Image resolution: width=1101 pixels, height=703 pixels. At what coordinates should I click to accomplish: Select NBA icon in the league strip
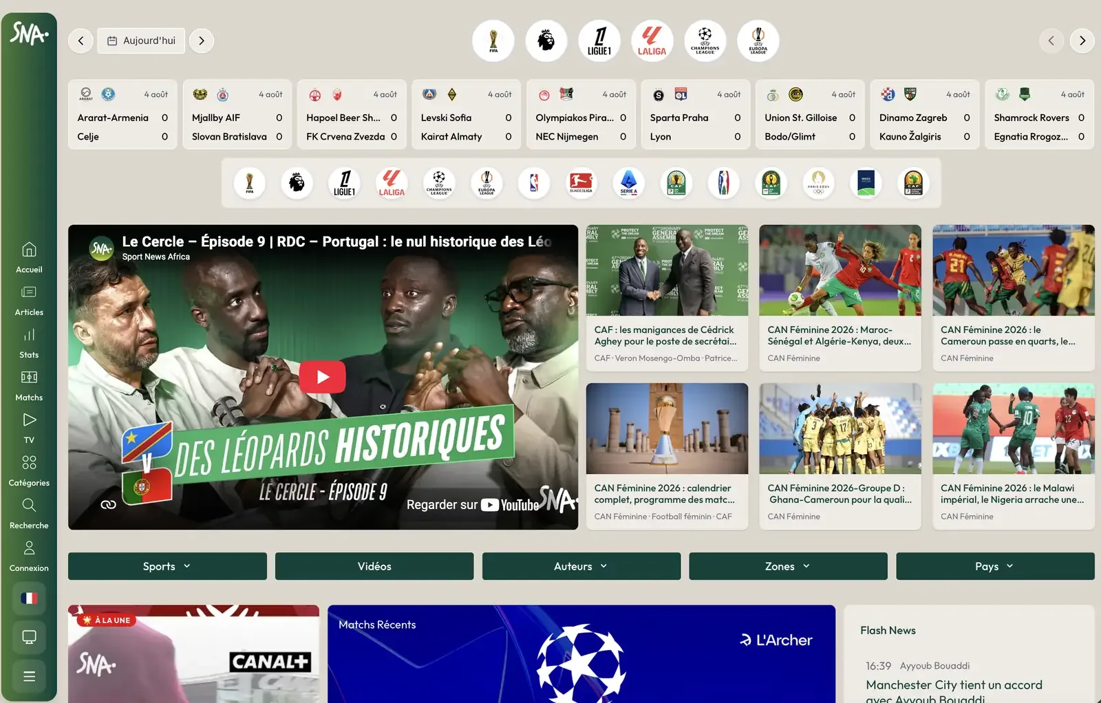(534, 183)
